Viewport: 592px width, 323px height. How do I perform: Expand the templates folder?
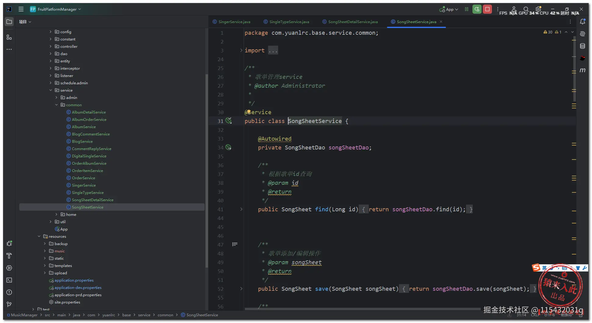pyautogui.click(x=45, y=265)
